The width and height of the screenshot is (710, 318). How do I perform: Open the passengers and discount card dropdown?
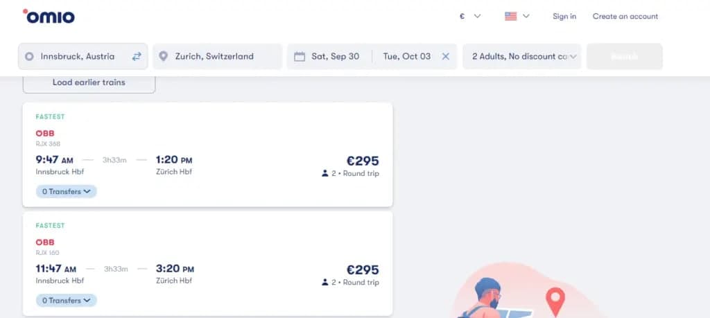click(521, 56)
